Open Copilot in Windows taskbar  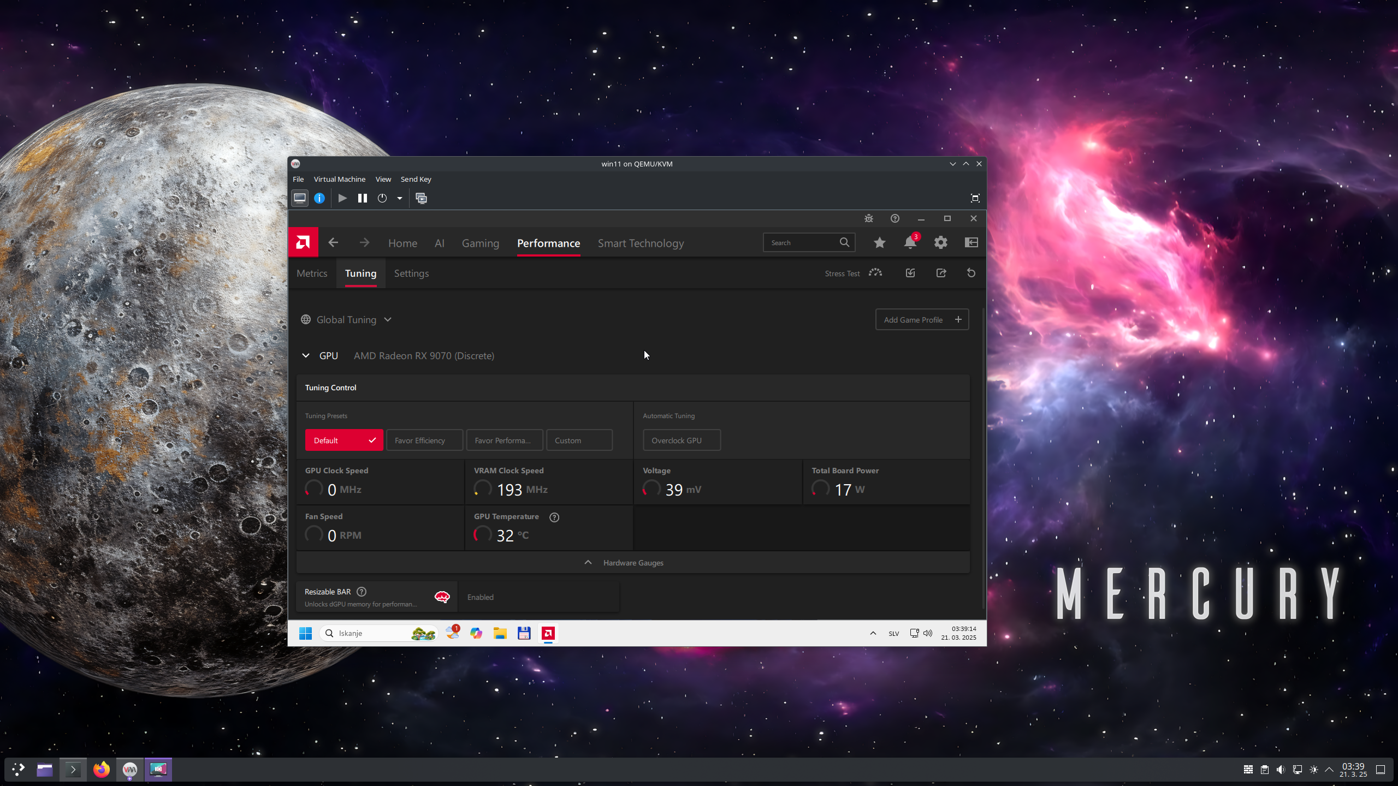[x=476, y=633]
